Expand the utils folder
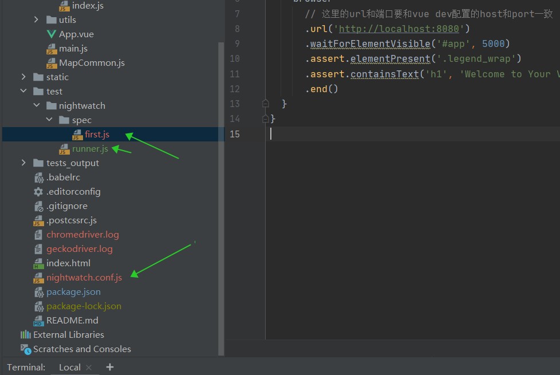The height and width of the screenshot is (375, 560). point(36,19)
